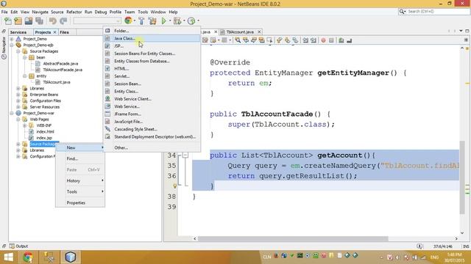
Task: Click the Shift Line Left editor icon
Action: pyautogui.click(x=305, y=40)
